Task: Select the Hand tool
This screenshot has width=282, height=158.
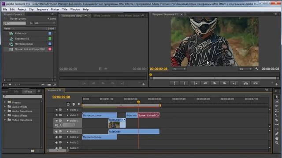Action: [x=277, y=138]
